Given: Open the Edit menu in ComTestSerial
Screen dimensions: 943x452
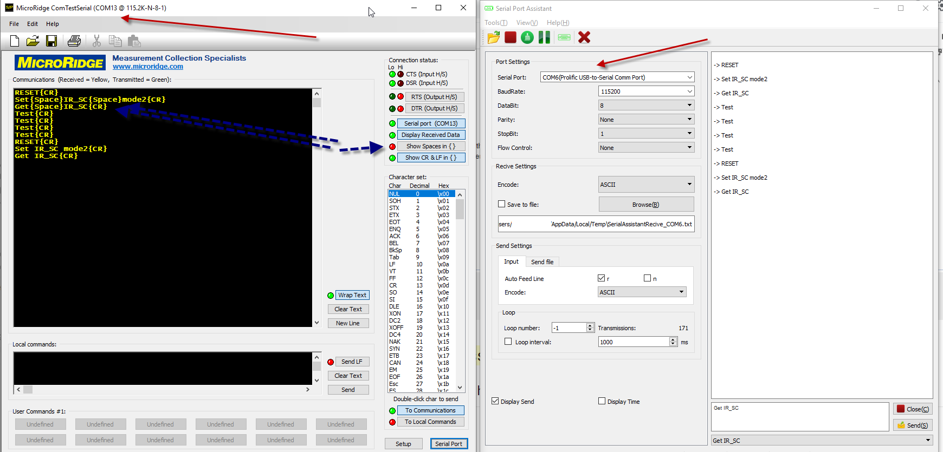Looking at the screenshot, I should click(x=33, y=24).
